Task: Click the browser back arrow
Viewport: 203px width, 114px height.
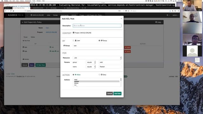Action: [6, 11]
